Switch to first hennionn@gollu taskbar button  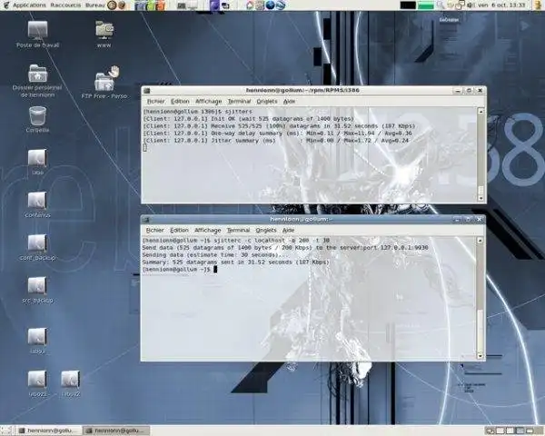coord(49,431)
